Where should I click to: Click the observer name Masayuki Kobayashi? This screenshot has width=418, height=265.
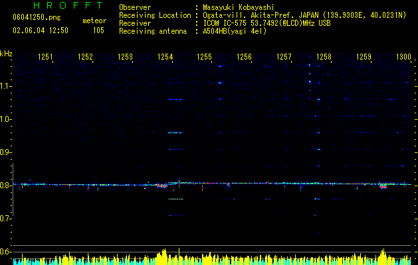tap(239, 7)
